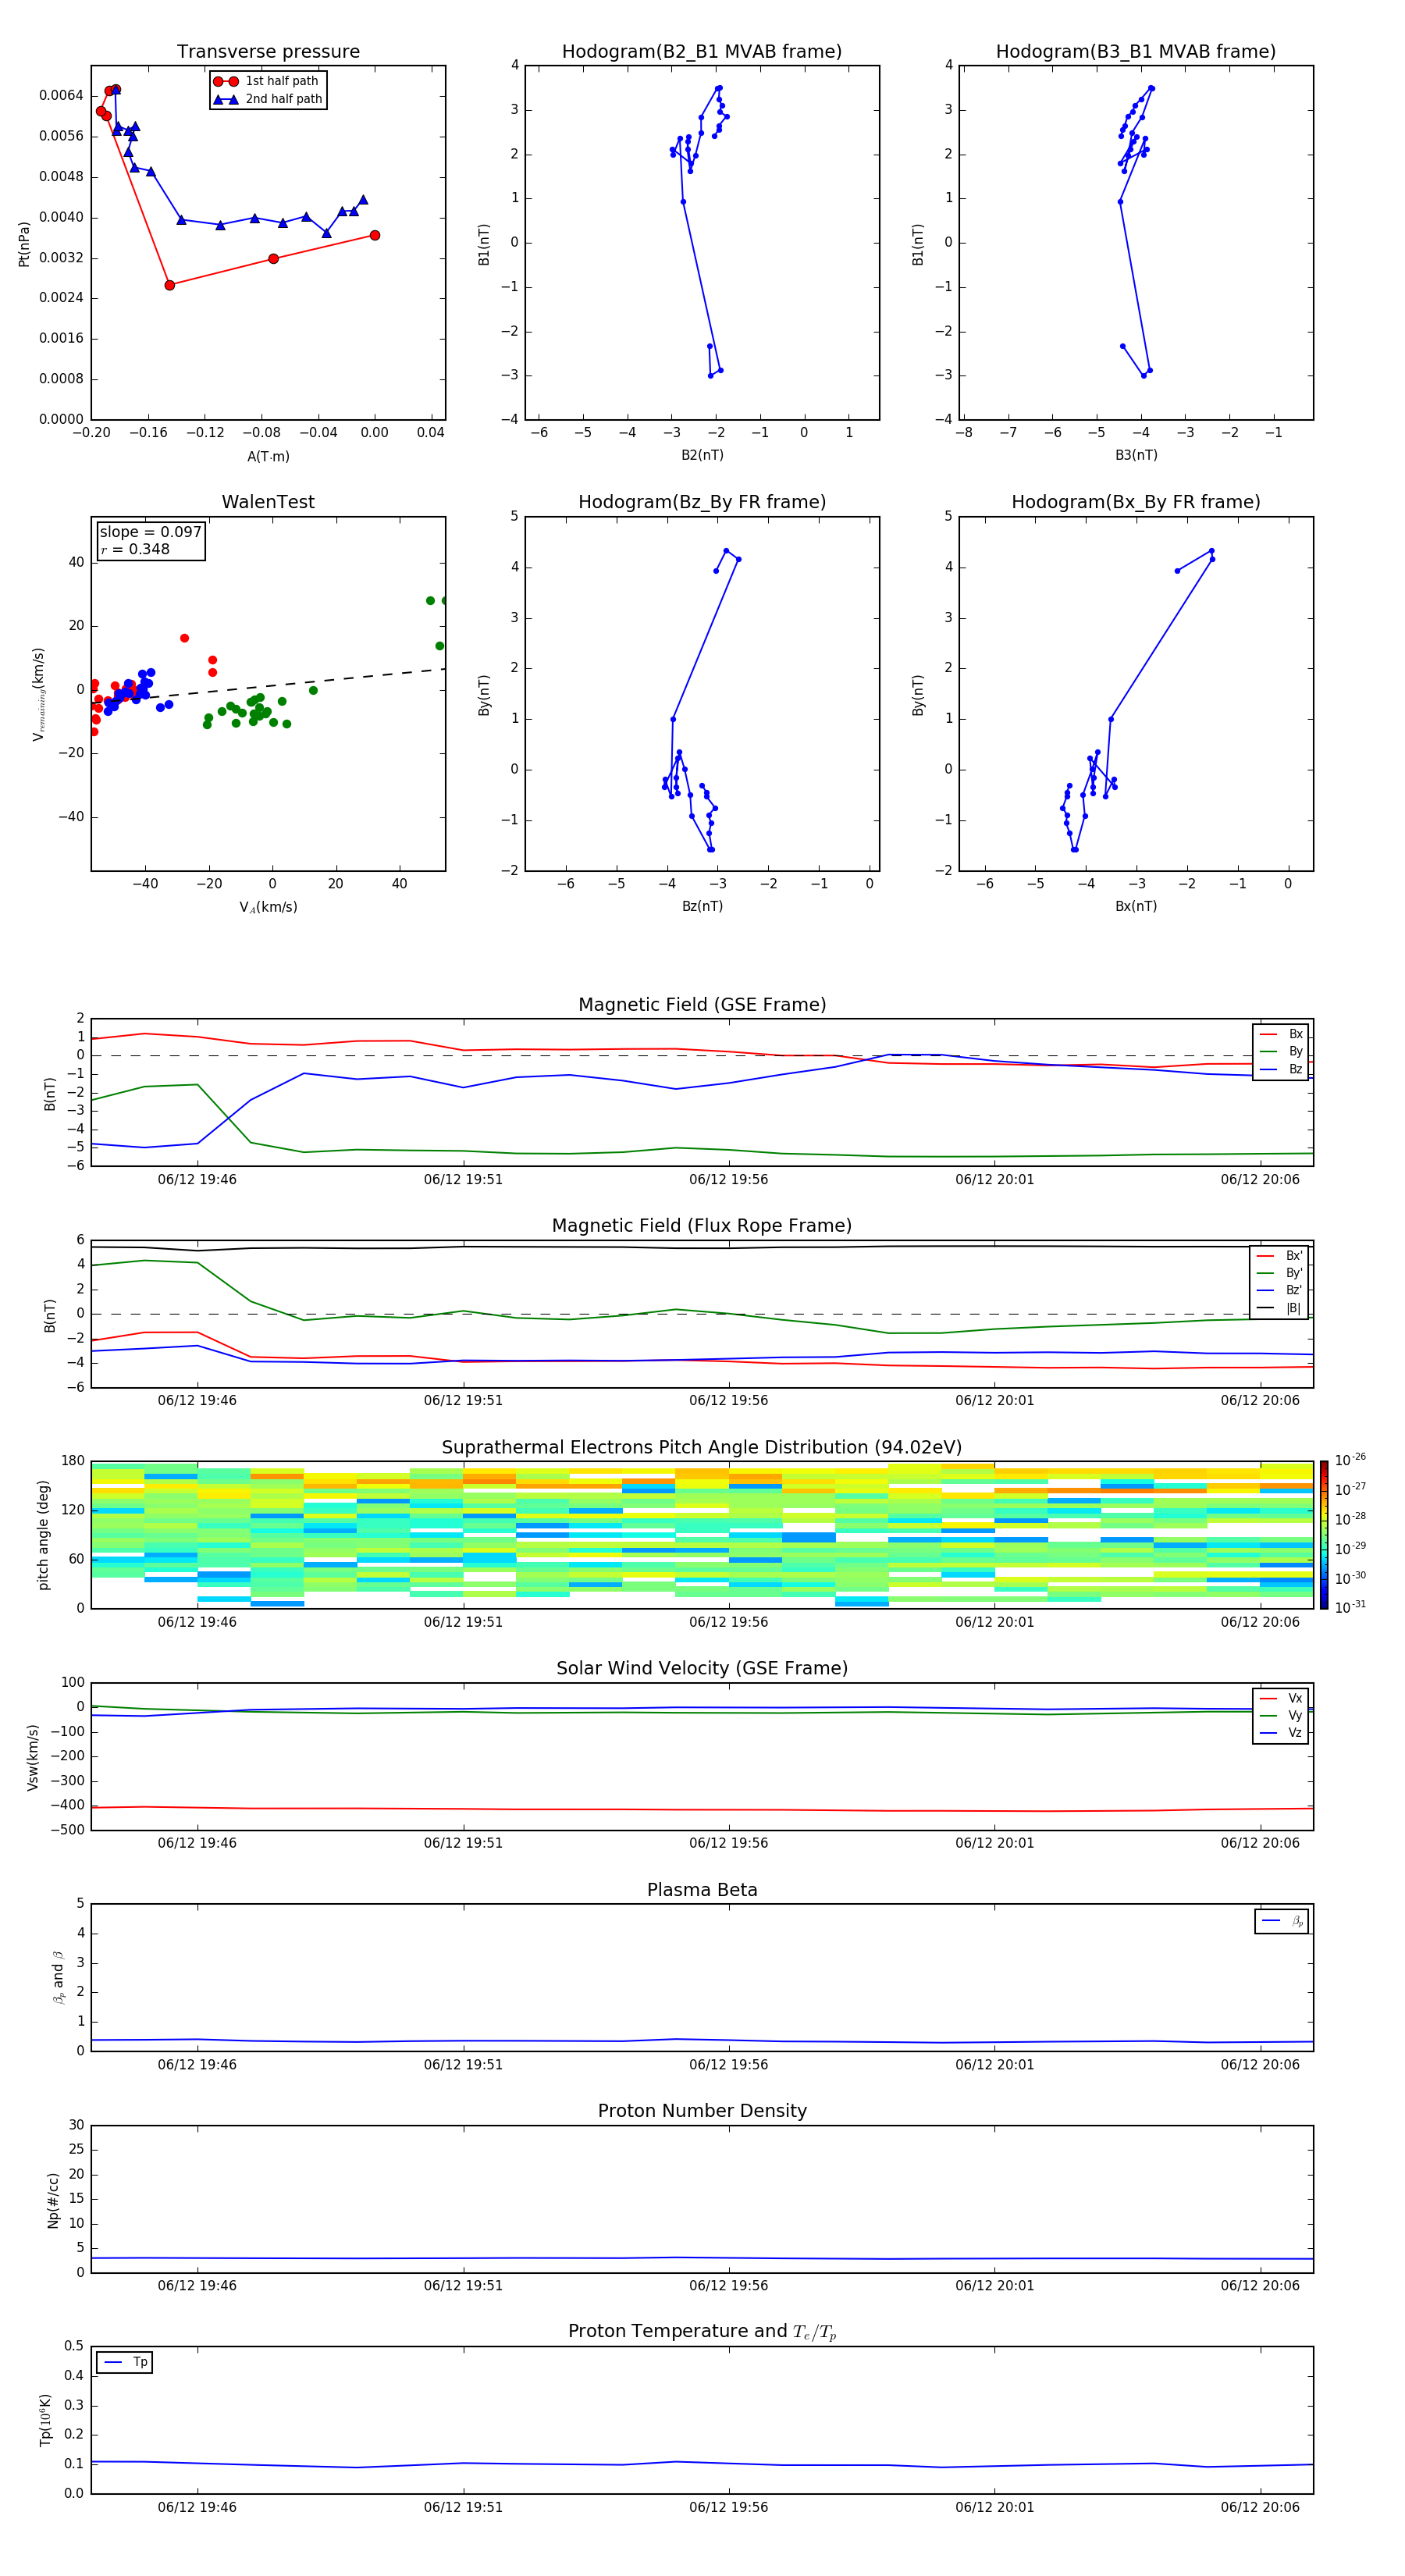The image size is (1405, 2576).
Task: Click the "Hodogram(Bx_By FR frame)" title
Action: pyautogui.click(x=1136, y=502)
